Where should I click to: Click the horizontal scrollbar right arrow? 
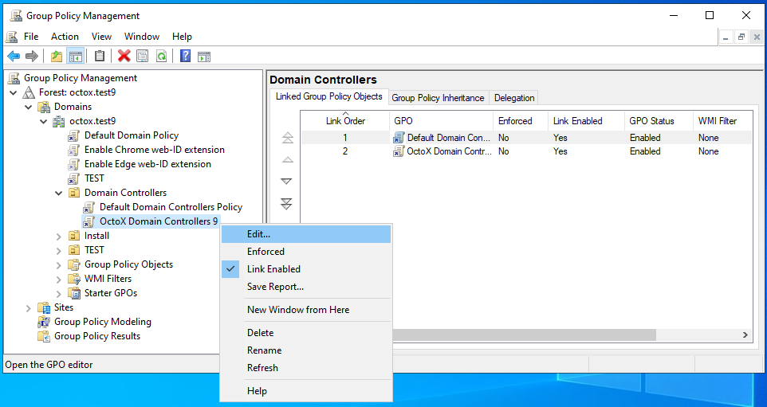(x=745, y=335)
